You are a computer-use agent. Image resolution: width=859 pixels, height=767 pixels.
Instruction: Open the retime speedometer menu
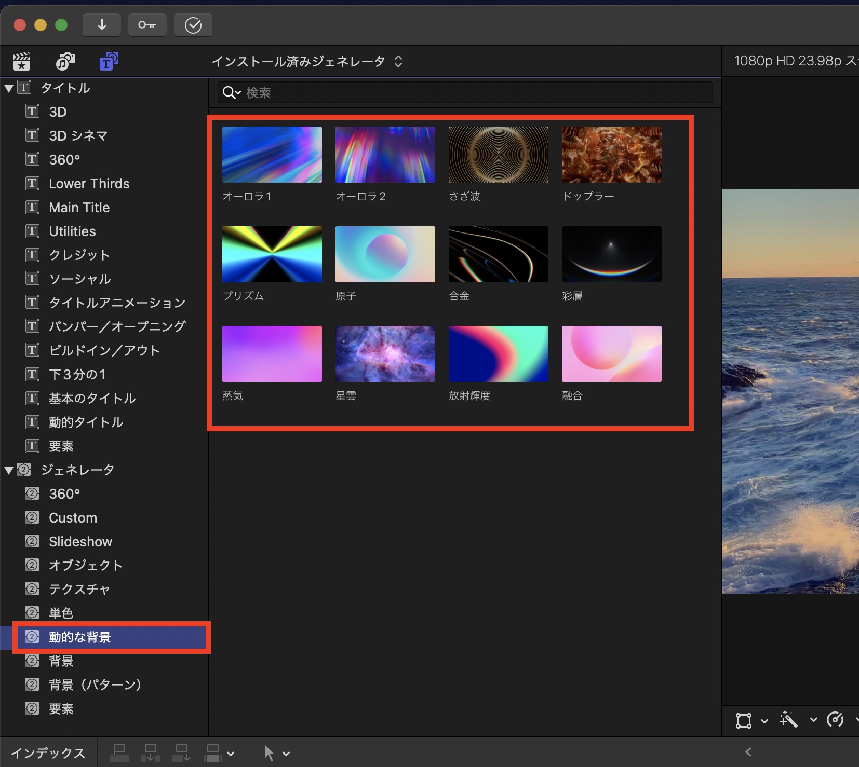835,720
